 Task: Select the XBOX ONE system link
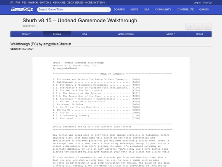(59, 2)
